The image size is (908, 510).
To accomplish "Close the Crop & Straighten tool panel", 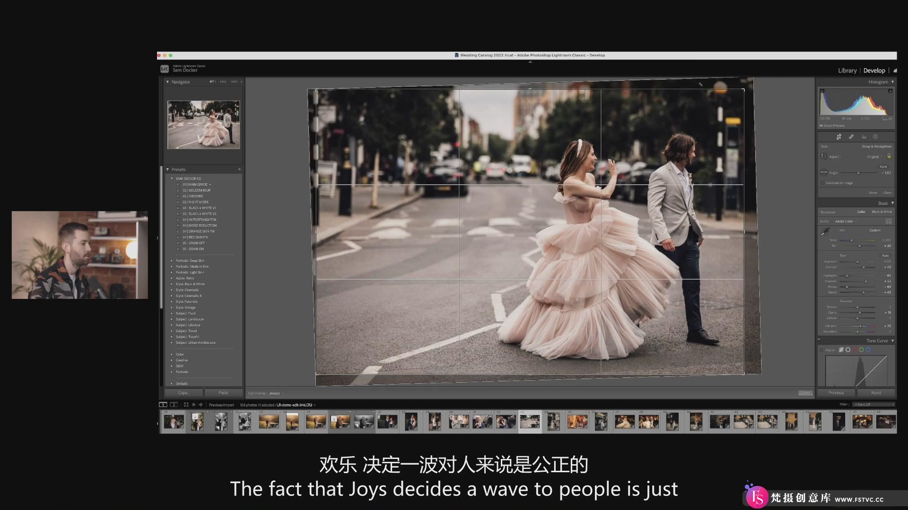I will coord(888,193).
